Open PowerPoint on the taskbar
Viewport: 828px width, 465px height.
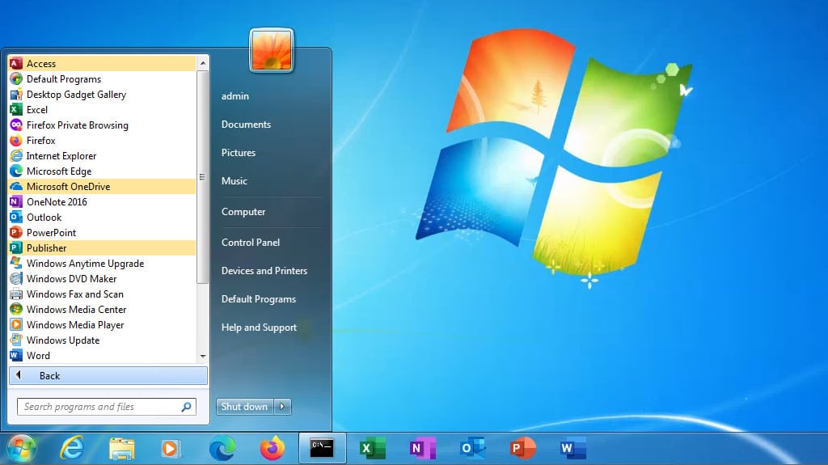[x=522, y=449]
